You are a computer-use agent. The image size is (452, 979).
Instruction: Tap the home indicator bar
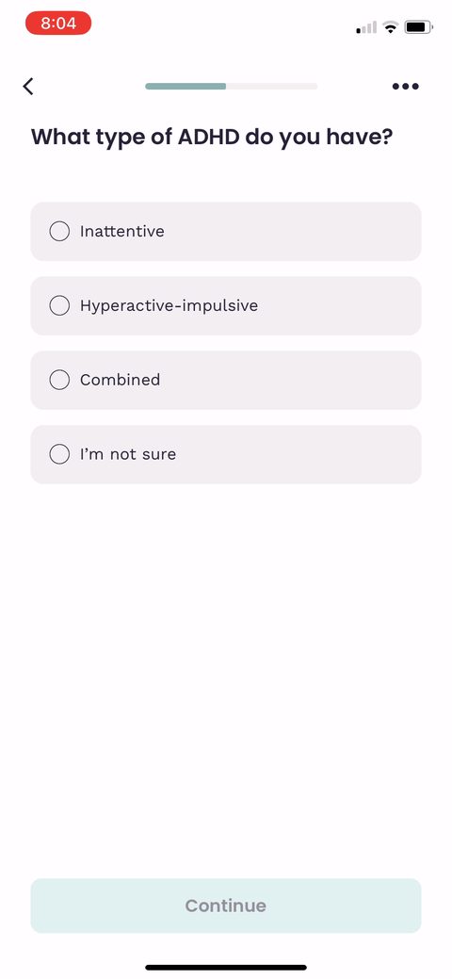(x=226, y=967)
